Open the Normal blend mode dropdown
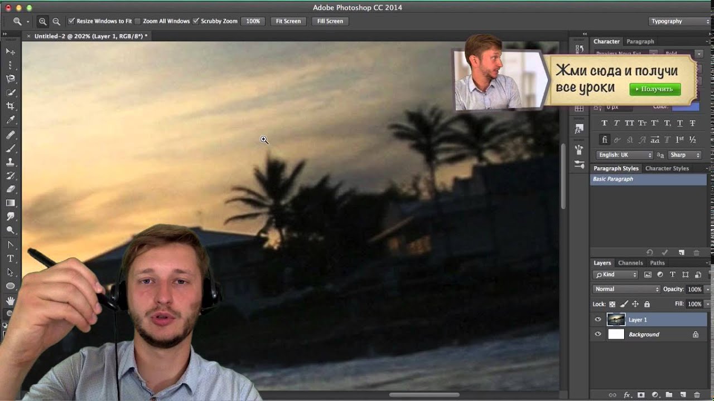 626,289
